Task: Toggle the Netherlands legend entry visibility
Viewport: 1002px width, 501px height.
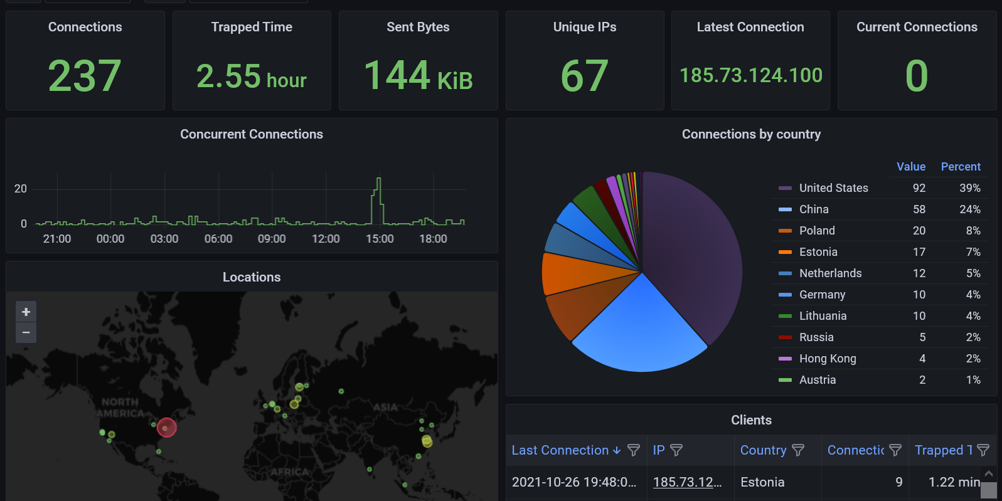Action: [x=830, y=273]
